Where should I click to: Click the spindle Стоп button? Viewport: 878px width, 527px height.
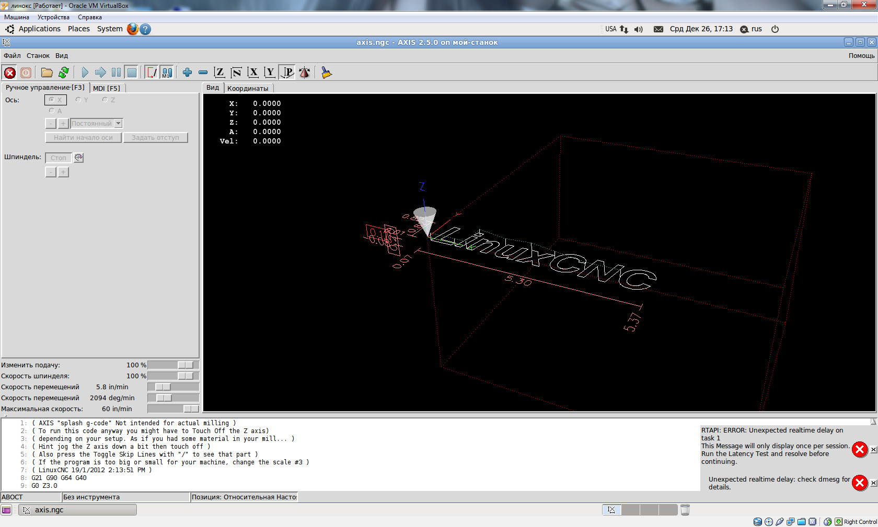tap(59, 158)
